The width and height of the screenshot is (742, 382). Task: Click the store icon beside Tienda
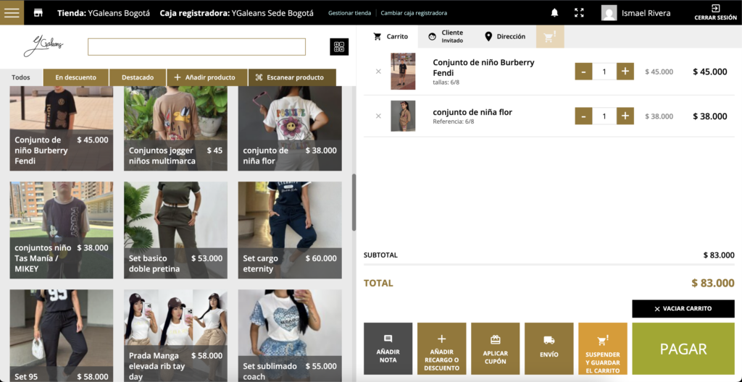point(38,13)
